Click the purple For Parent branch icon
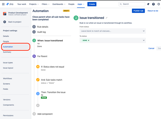 click(x=34, y=56)
